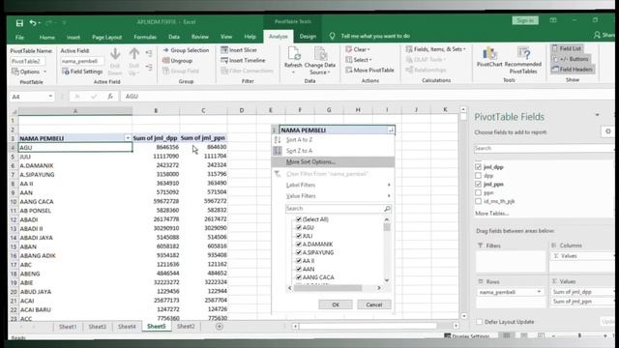Click Sort A to Z option
The width and height of the screenshot is (619, 348).
[x=299, y=140]
